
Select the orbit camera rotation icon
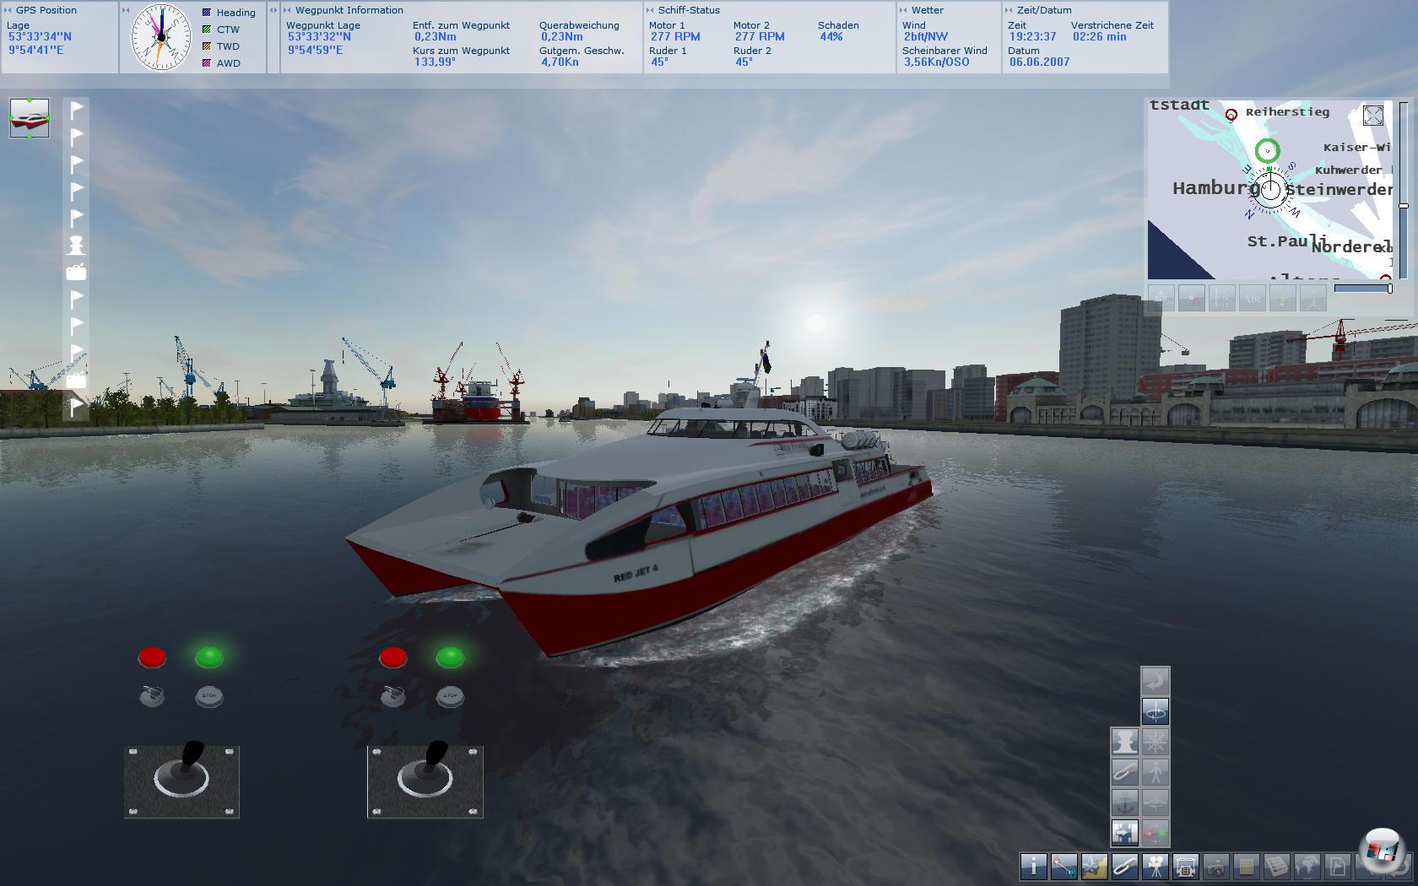pyautogui.click(x=1155, y=710)
